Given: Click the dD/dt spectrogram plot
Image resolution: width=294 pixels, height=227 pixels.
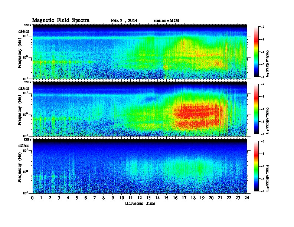Looking at the screenshot, I should (x=140, y=109).
